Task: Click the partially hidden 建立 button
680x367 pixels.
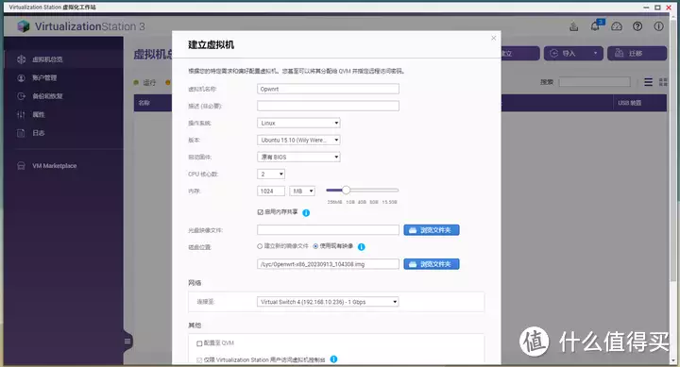Action: [x=520, y=53]
